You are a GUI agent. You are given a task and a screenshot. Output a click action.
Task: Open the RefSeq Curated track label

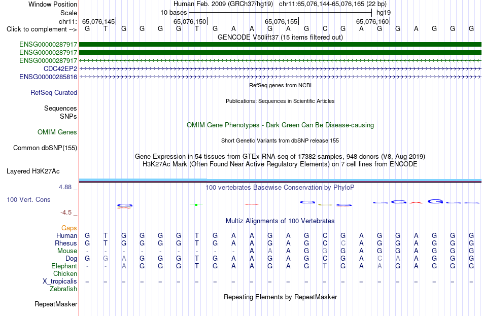tap(54, 92)
